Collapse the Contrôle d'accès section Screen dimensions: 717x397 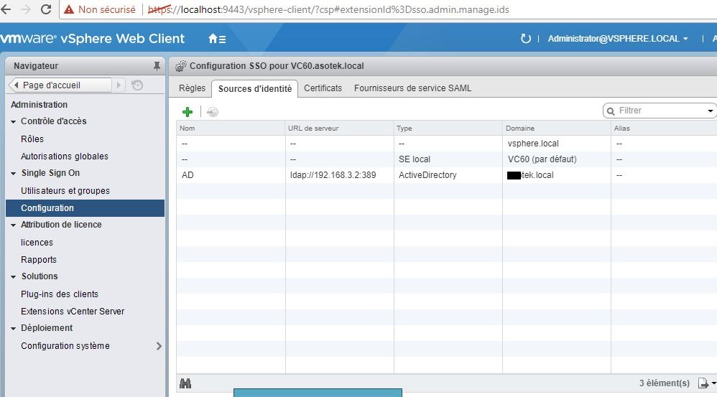pyautogui.click(x=13, y=121)
